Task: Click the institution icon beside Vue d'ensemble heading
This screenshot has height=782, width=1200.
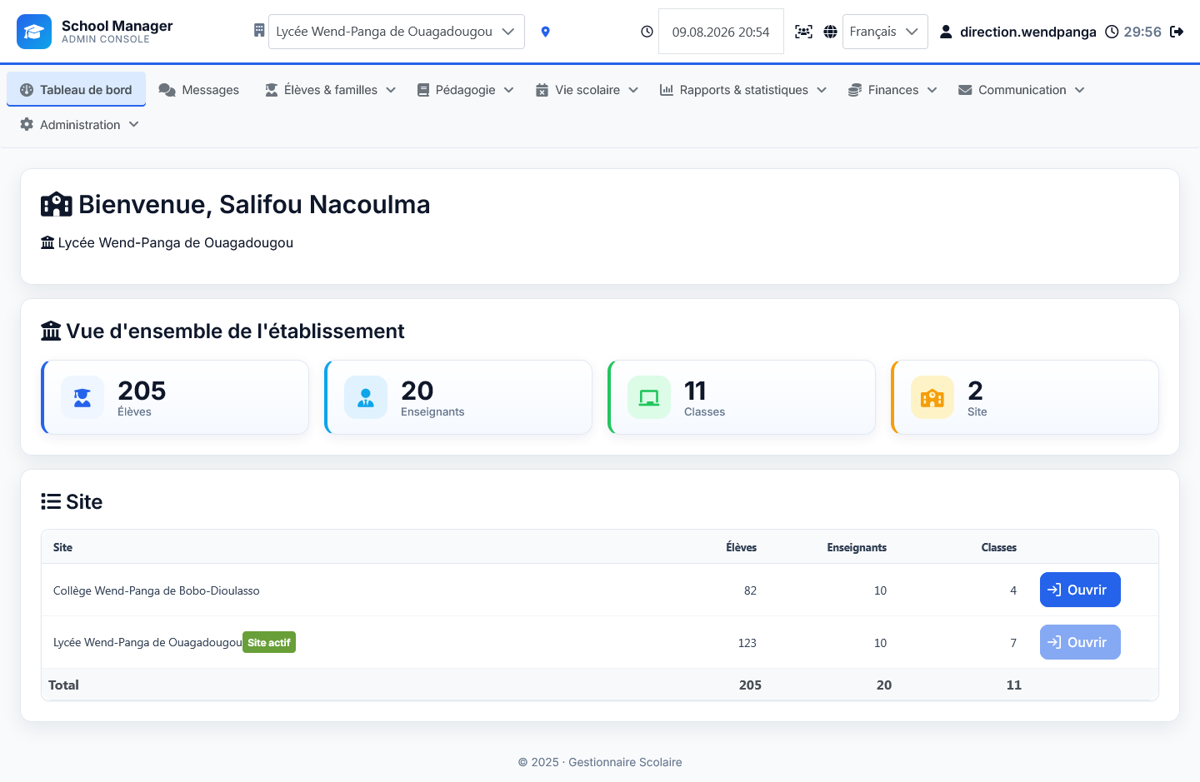Action: [51, 331]
